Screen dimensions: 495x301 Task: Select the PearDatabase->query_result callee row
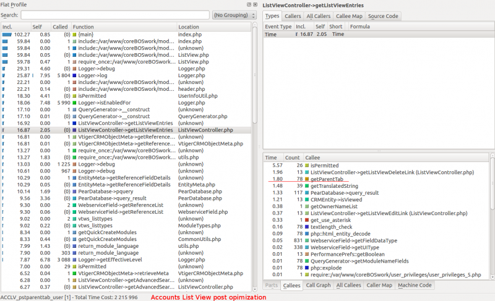coord(344,193)
